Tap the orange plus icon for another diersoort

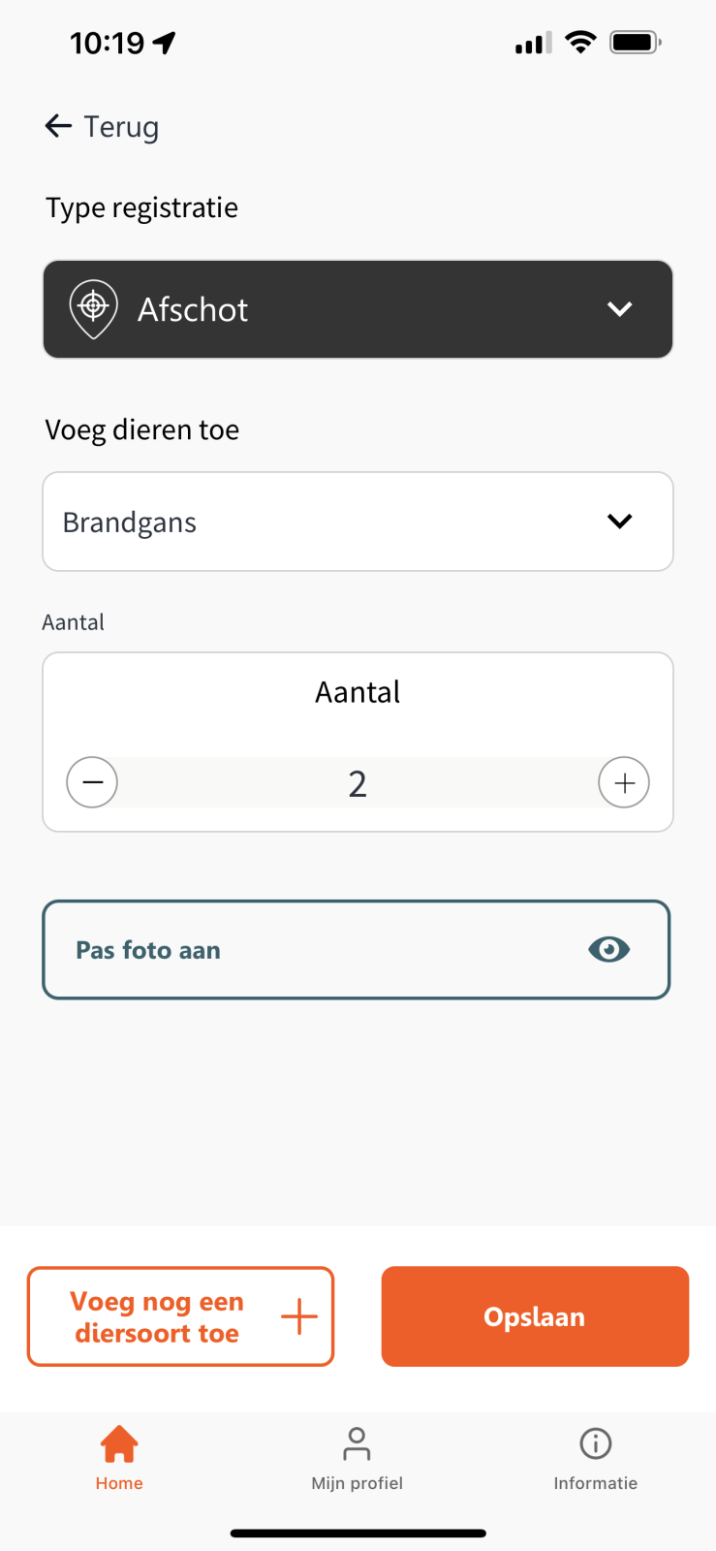(299, 1316)
